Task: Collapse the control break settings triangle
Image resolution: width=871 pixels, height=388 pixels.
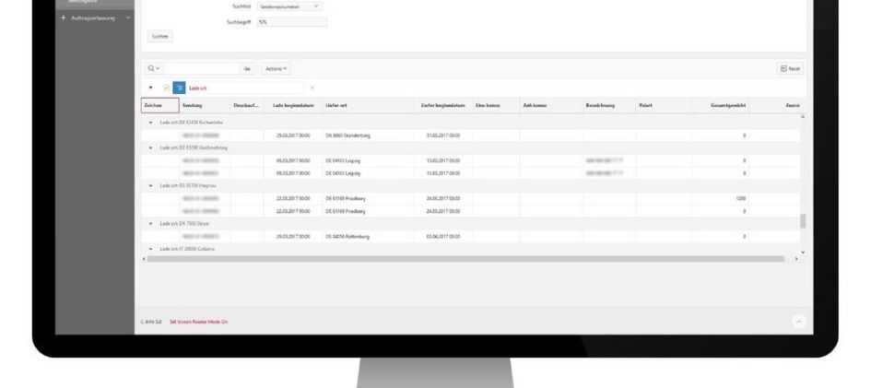Action: pyautogui.click(x=151, y=88)
